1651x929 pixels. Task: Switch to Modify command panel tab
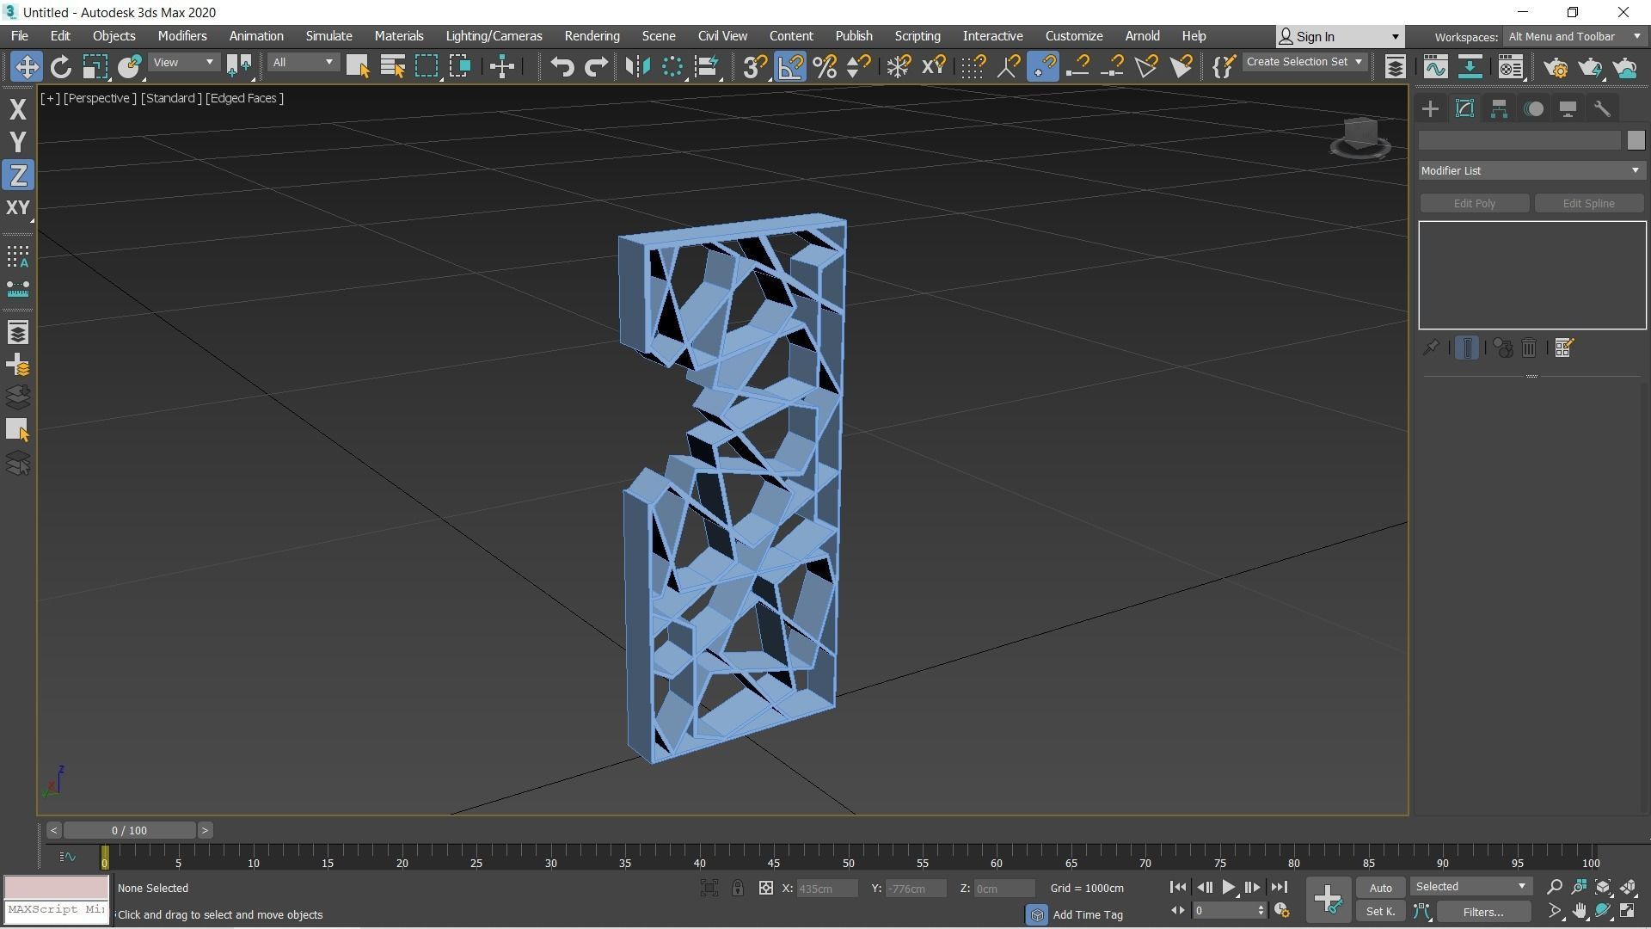[1464, 108]
